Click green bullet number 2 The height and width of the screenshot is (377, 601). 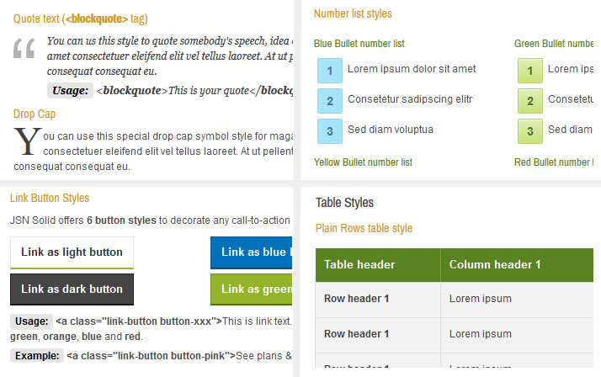[x=529, y=100]
